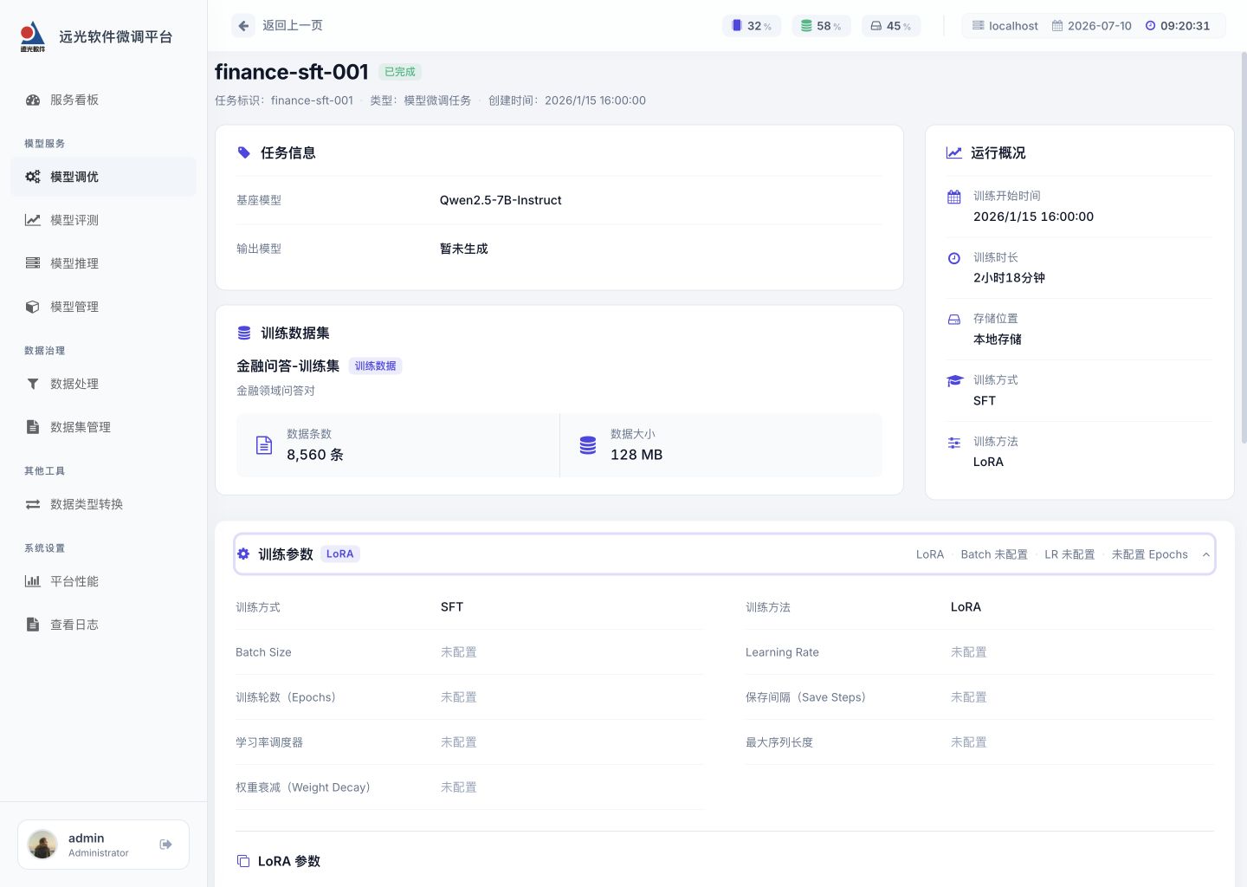The image size is (1247, 887).
Task: Click the 数据处理 filter icon
Action: 33,384
